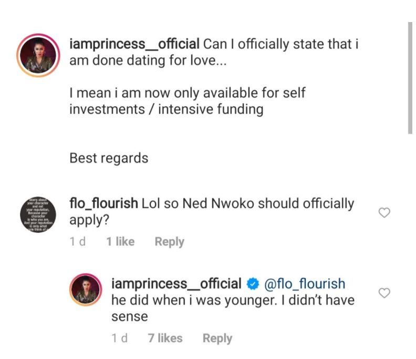View the "7 likes" list on the reply
The image size is (416, 359).
point(165,339)
